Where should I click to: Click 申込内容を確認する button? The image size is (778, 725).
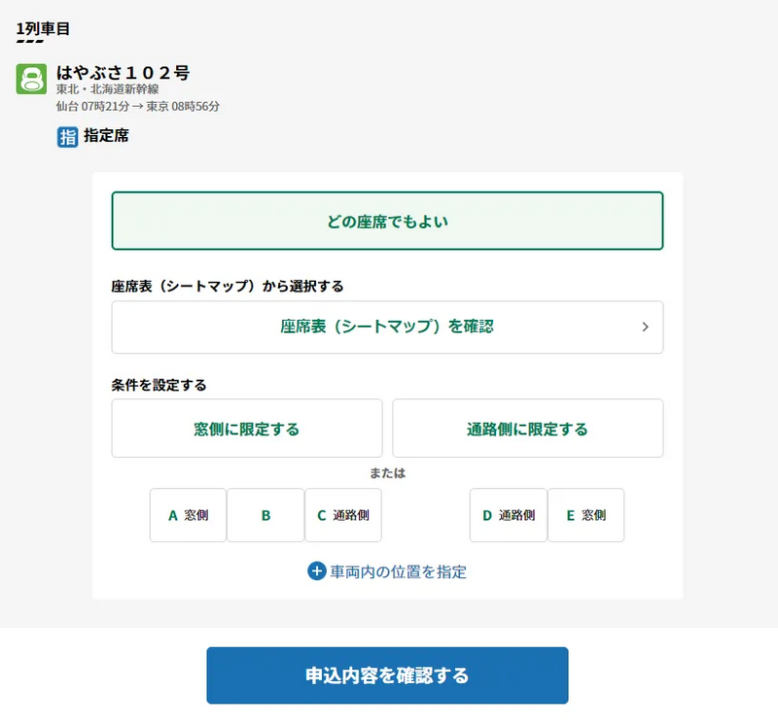click(x=387, y=674)
